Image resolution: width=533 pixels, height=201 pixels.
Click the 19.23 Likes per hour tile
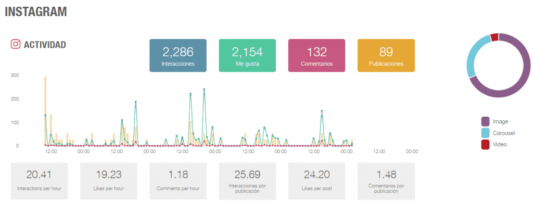point(108,181)
